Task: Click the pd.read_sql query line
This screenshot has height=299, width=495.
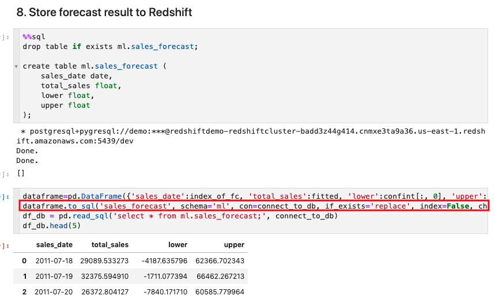Action: tap(179, 216)
